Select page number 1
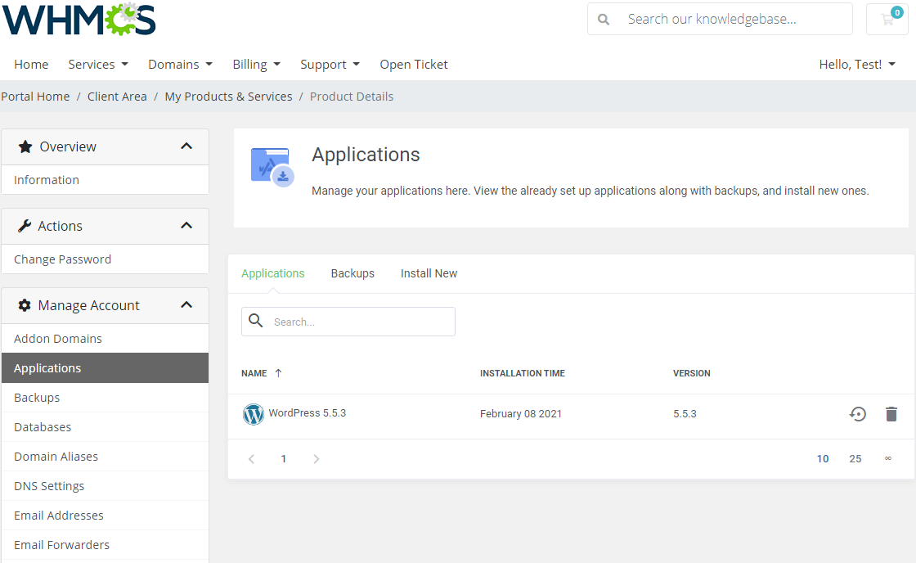Viewport: 916px width, 563px height. 283,459
